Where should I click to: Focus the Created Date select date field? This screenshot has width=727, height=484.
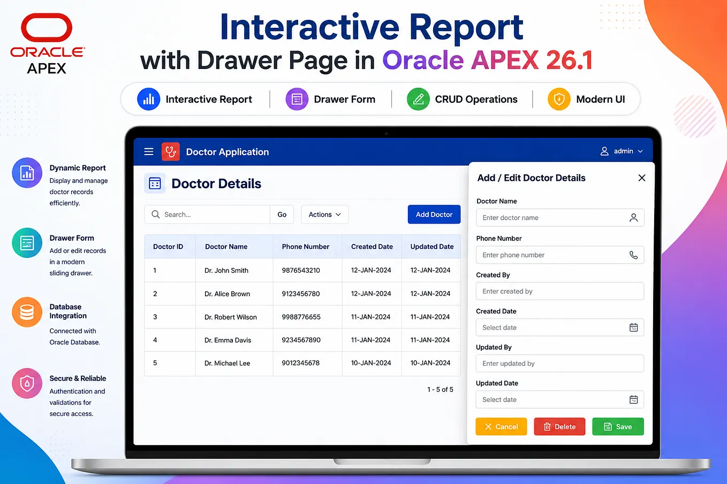pyautogui.click(x=560, y=327)
